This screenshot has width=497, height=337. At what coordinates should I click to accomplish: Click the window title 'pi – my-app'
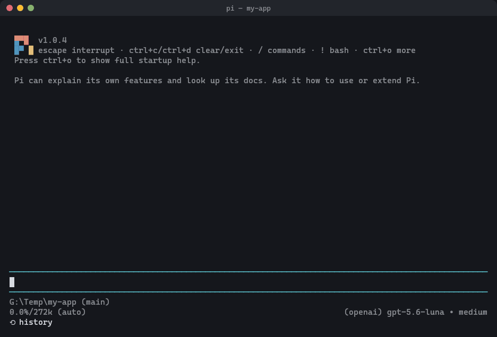coord(248,8)
